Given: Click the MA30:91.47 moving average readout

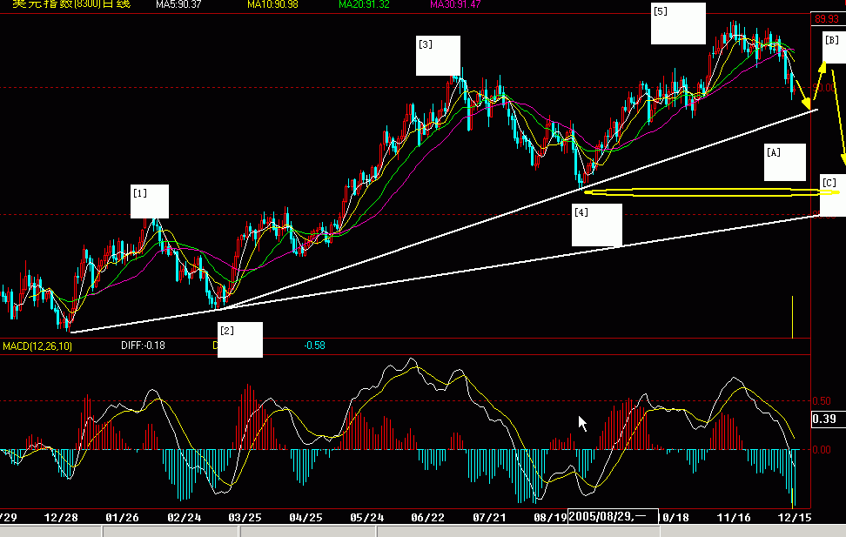Looking at the screenshot, I should pos(455,4).
